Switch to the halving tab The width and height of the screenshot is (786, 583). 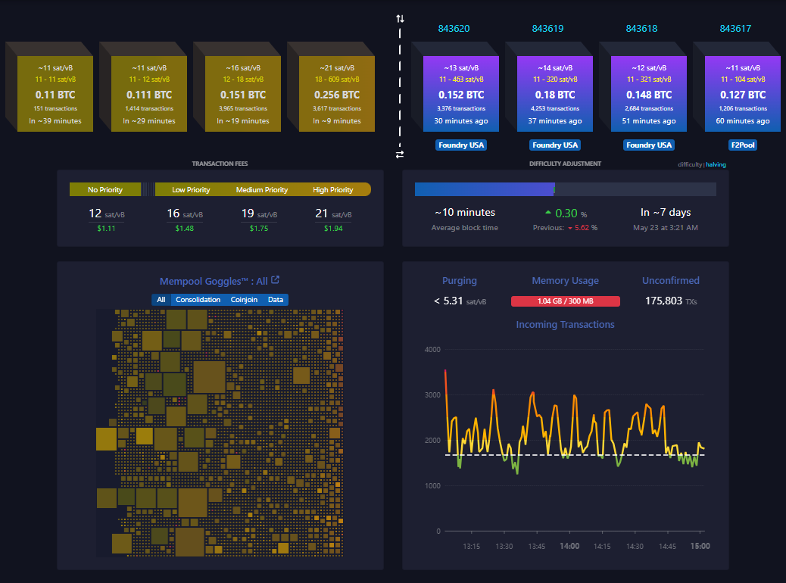pos(716,164)
